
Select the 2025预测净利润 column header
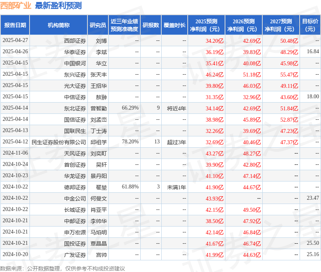coord(206,25)
